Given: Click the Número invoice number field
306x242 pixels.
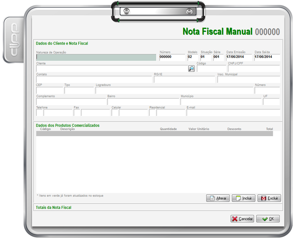Looking at the screenshot, I should 172,57.
